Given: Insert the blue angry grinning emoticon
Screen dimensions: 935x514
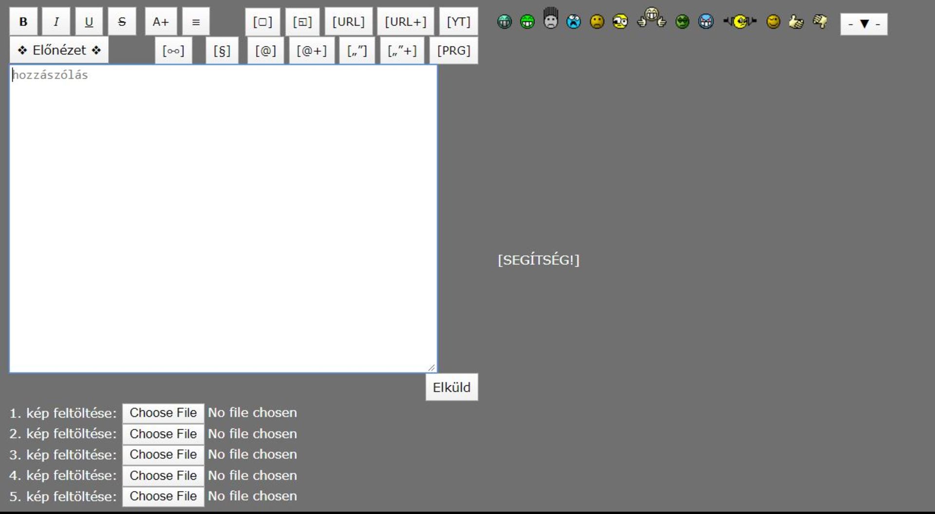Looking at the screenshot, I should coord(706,22).
